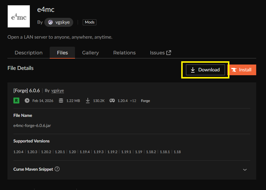Open the Mods category tag
266x190 pixels.
(x=90, y=22)
